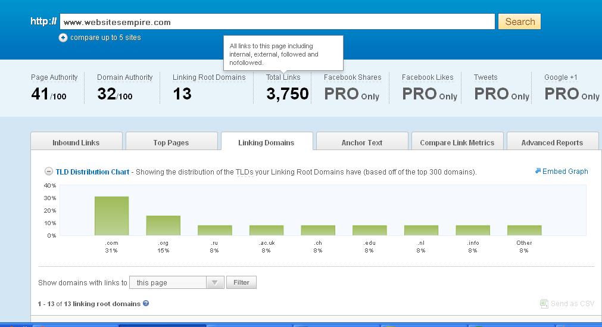Click the Total Links metric label
Viewport: 602px width, 327px height.
pos(283,77)
